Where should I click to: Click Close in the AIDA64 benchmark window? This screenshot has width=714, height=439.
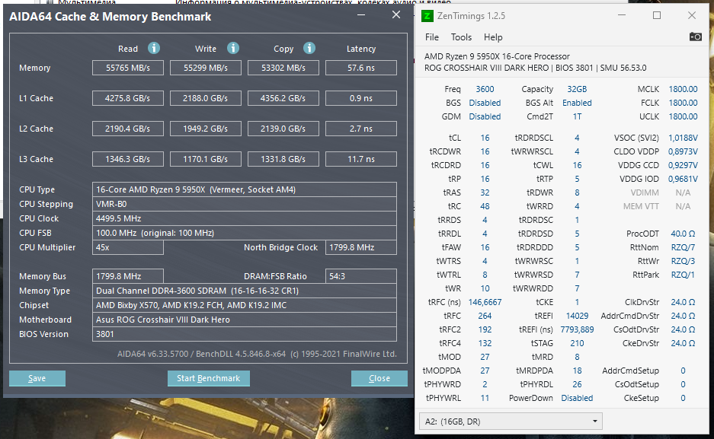tap(379, 378)
